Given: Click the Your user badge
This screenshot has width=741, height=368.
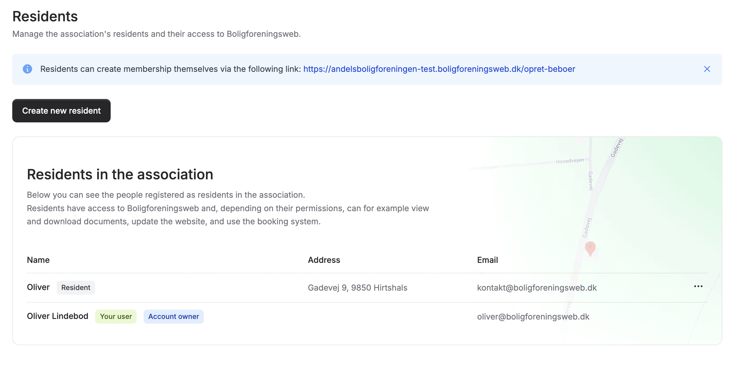Looking at the screenshot, I should pyautogui.click(x=116, y=317).
